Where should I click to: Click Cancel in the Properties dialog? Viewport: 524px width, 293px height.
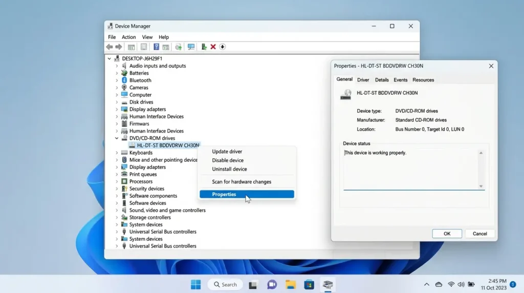click(x=479, y=234)
